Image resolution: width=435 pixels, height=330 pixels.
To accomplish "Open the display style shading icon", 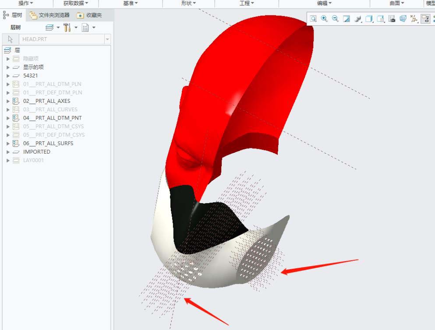I will tap(358, 18).
